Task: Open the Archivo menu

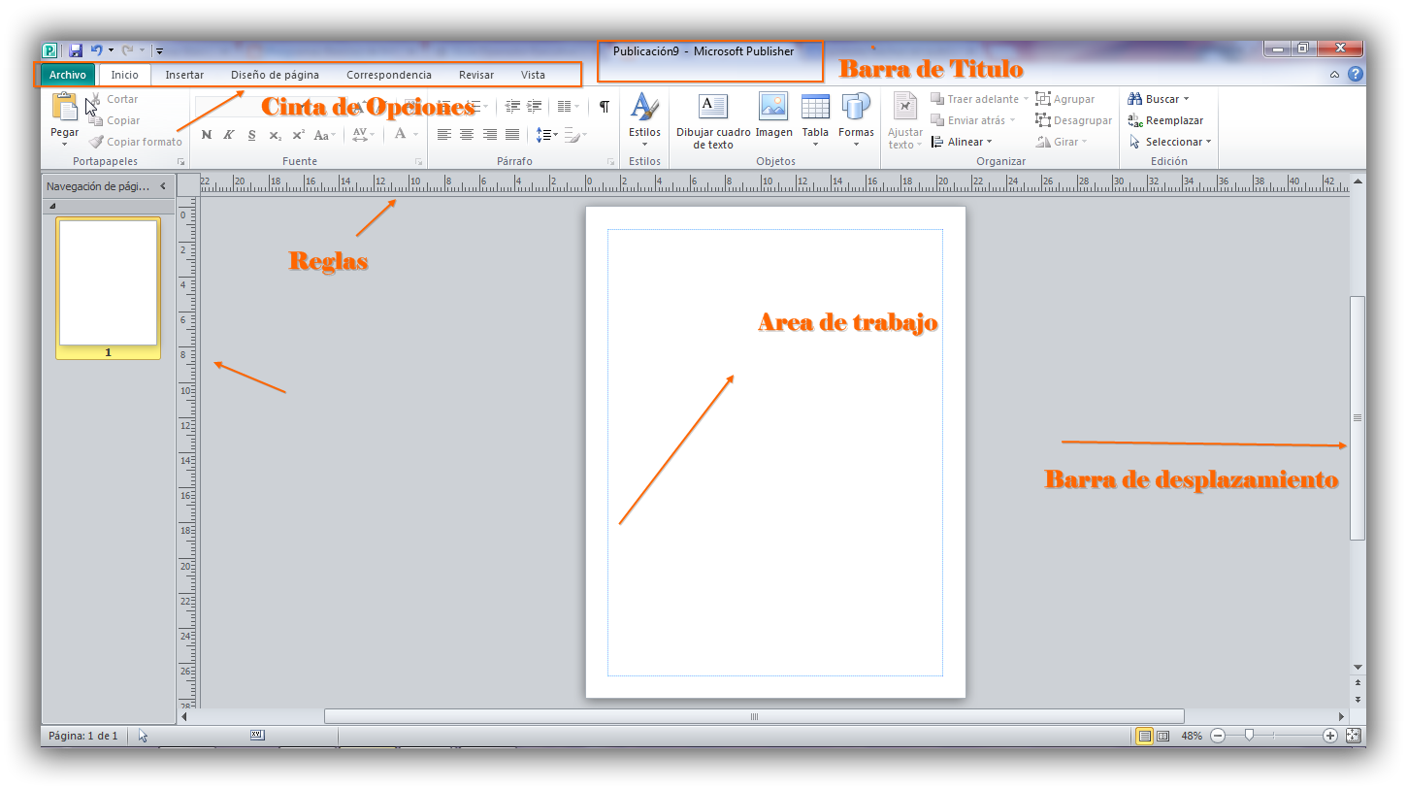Action: coord(66,74)
